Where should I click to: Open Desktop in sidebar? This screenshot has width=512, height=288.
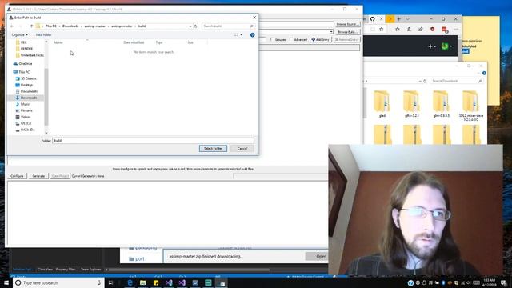(26, 85)
